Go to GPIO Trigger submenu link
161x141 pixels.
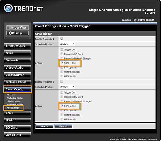(x=14, y=108)
